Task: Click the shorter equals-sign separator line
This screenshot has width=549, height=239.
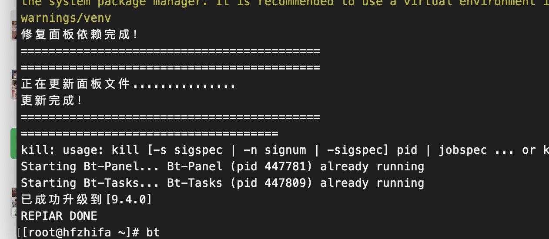Action: pyautogui.click(x=149, y=133)
